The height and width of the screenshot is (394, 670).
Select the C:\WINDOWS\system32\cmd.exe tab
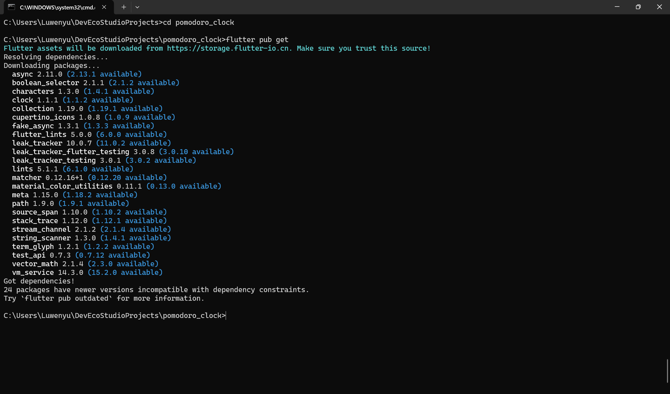tap(57, 7)
